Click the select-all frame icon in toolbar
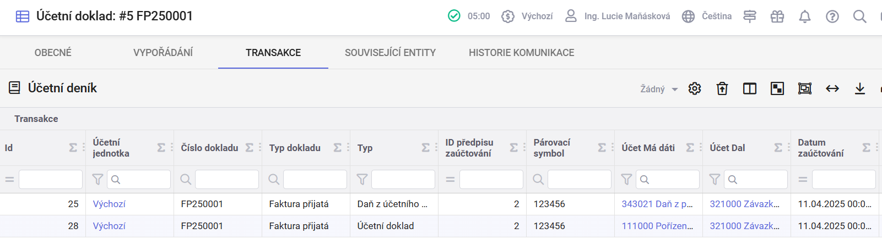The width and height of the screenshot is (882, 239). coord(805,88)
